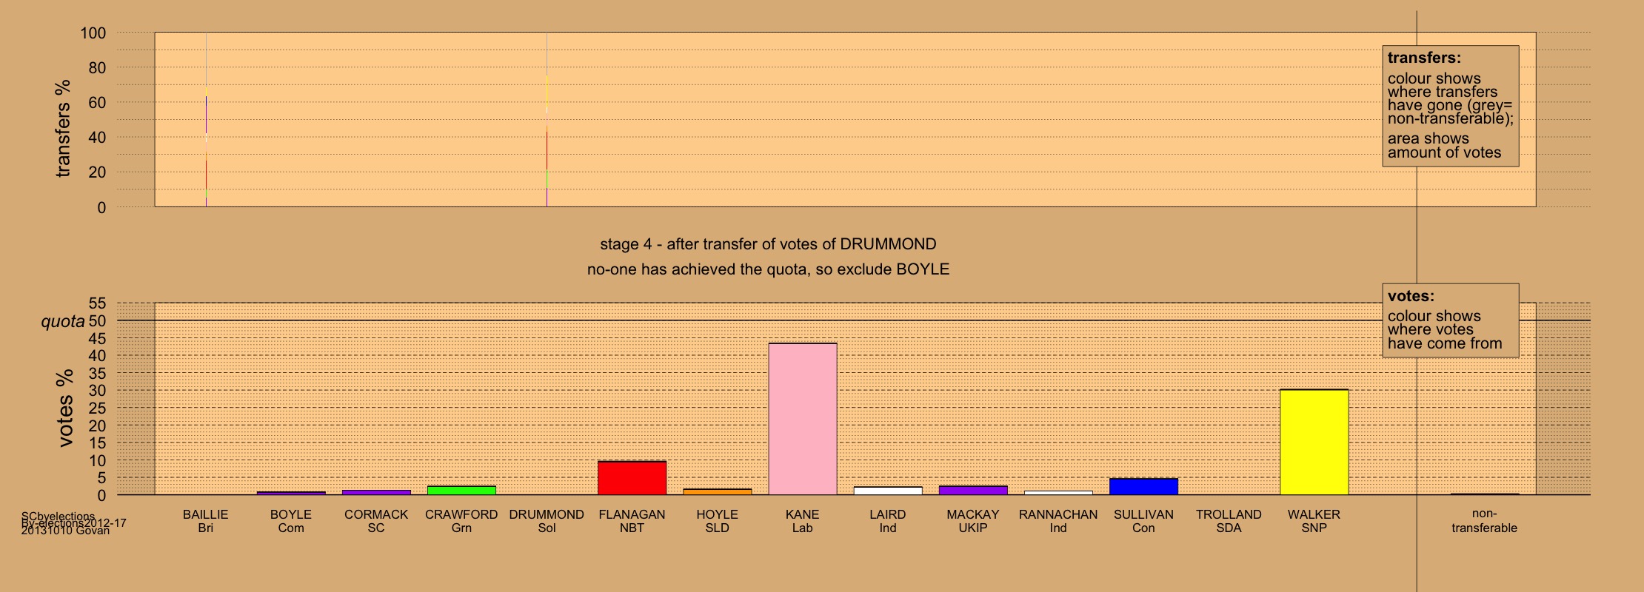Click the BOYLE Com candidate label

coord(291,521)
